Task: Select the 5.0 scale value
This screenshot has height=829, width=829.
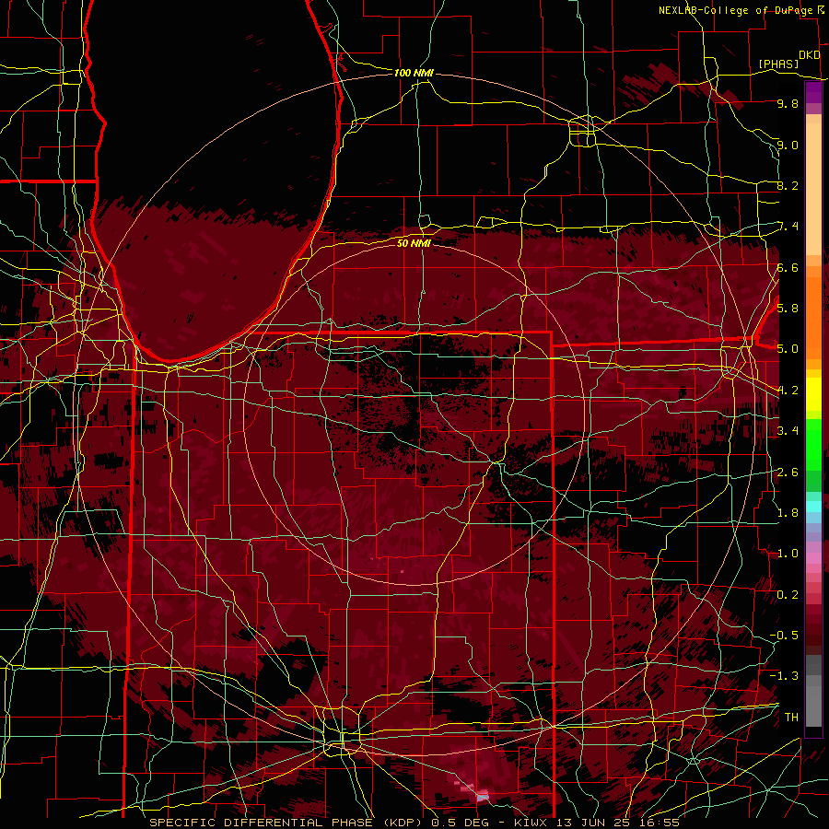Action: click(788, 348)
